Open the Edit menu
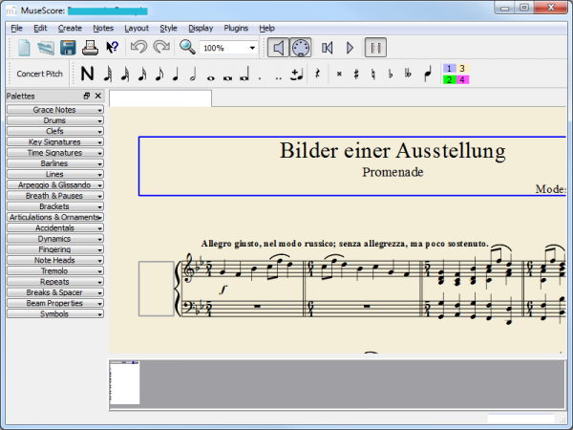Image resolution: width=573 pixels, height=430 pixels. point(40,28)
